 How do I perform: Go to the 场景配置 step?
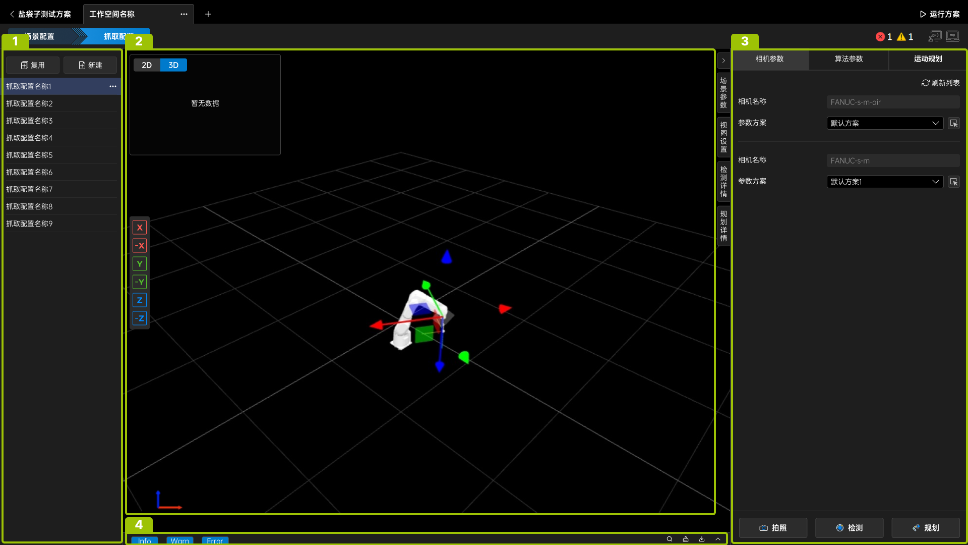point(40,36)
